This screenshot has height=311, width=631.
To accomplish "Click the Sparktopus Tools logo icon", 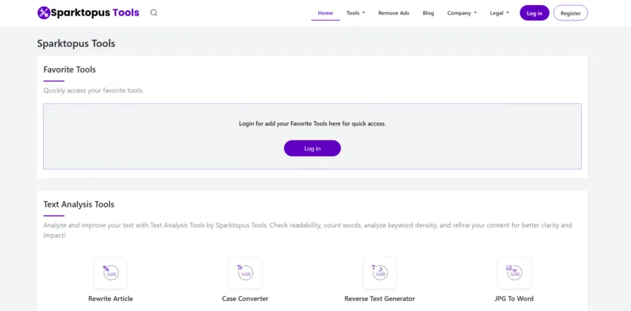I will (x=43, y=12).
